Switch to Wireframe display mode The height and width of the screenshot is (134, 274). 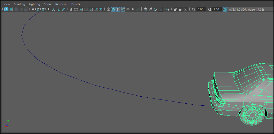[x=108, y=9]
